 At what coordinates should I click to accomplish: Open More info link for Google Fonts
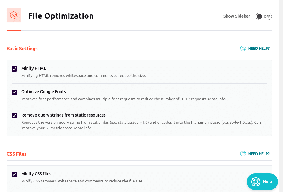217,99
